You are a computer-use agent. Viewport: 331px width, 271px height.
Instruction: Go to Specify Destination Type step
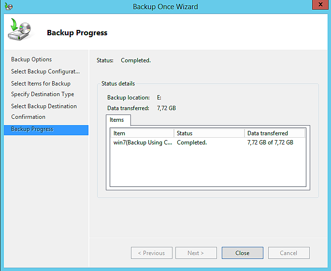point(43,94)
